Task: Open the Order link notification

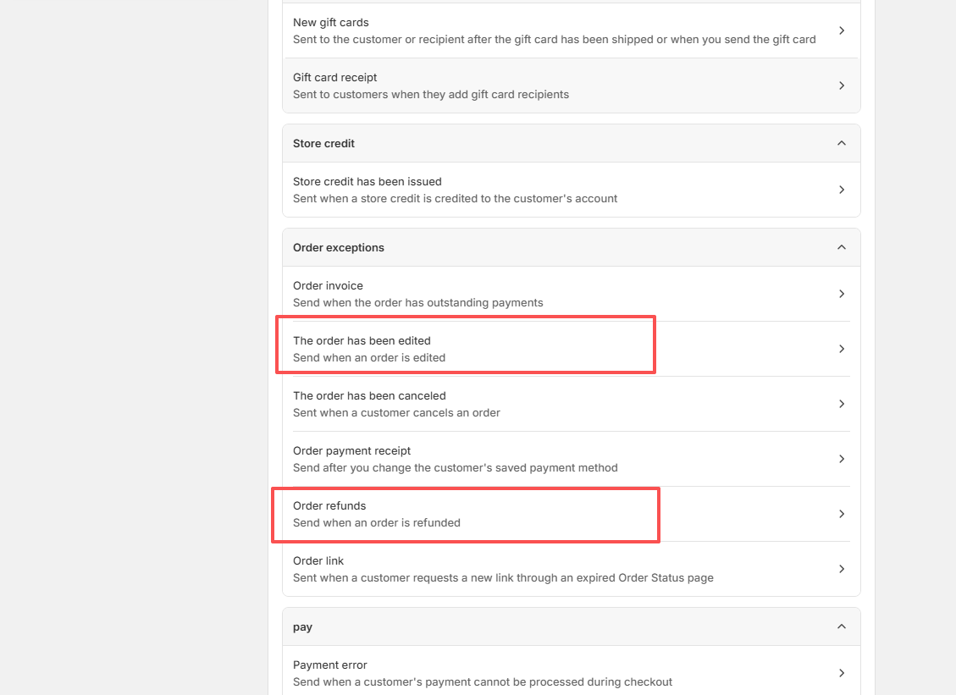Action: point(318,561)
